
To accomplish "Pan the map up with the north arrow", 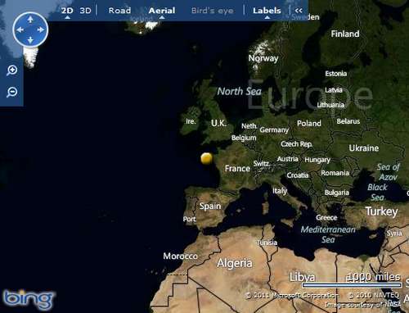I will click(30, 20).
